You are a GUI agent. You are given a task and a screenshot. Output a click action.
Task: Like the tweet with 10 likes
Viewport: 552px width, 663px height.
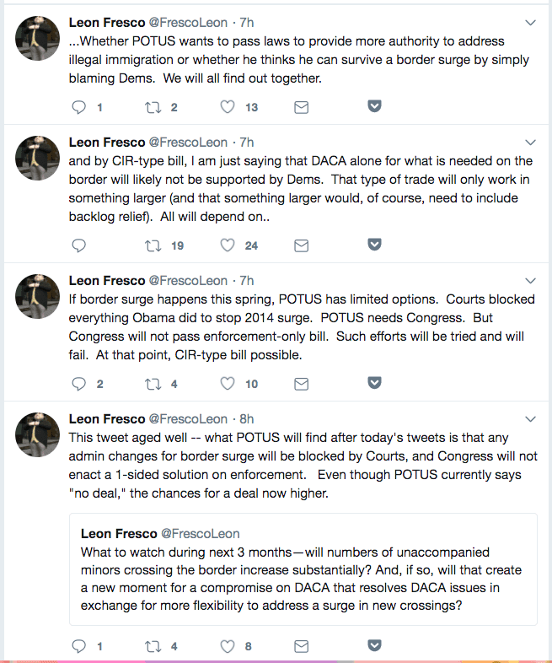tap(228, 384)
